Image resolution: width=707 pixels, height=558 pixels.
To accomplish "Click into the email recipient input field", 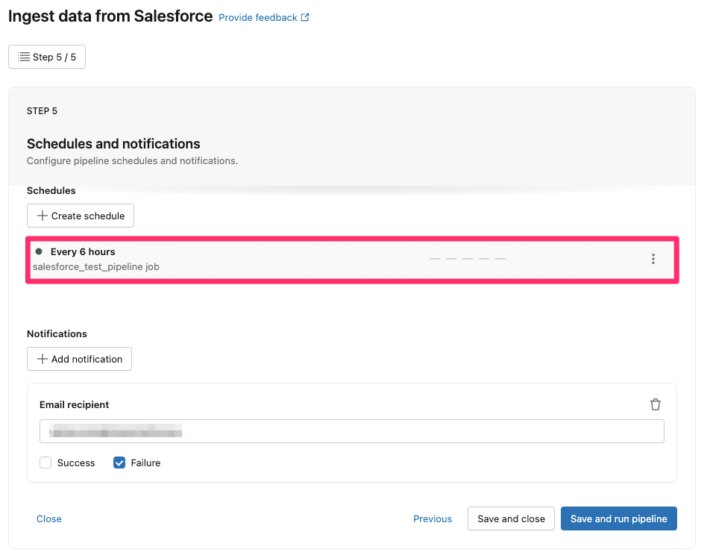I will (x=351, y=430).
